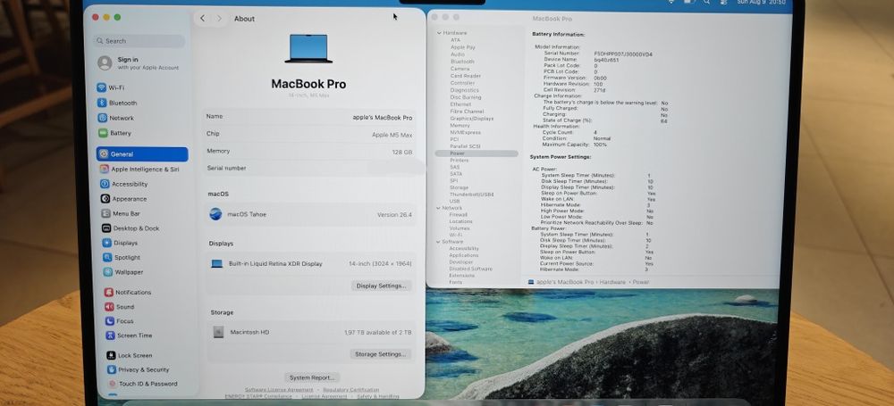Open Wi-Fi in System Settings sidebar
The width and height of the screenshot is (894, 406).
tap(111, 87)
